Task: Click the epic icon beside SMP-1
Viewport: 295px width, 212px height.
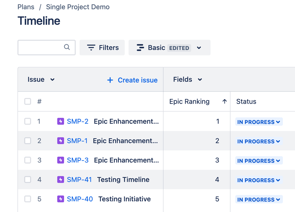Action: pos(61,141)
